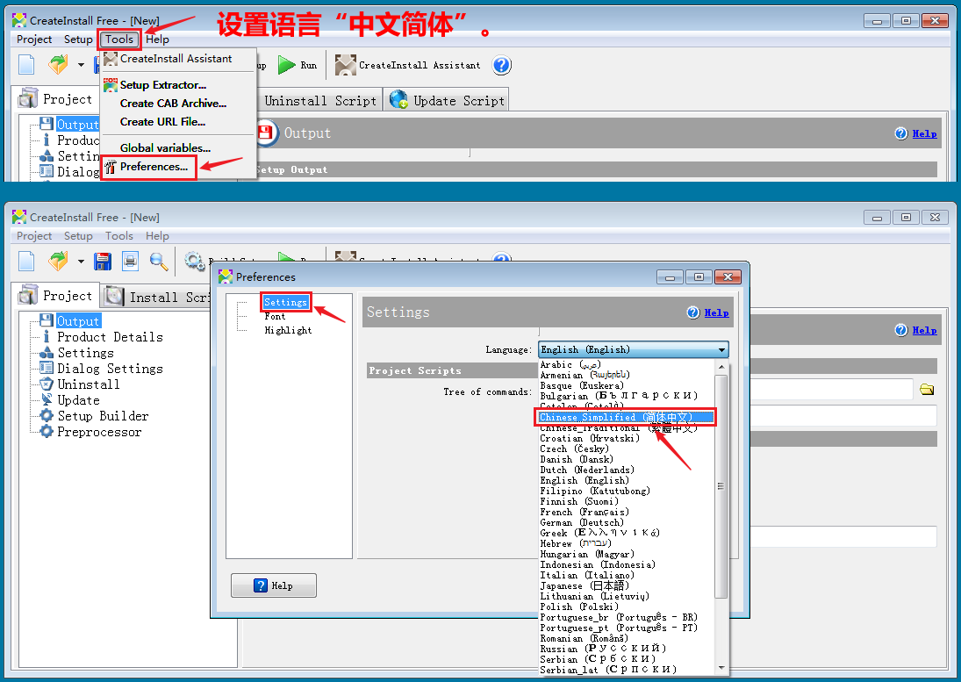Open Global variables from Tools menu
The height and width of the screenshot is (682, 961).
pyautogui.click(x=165, y=148)
